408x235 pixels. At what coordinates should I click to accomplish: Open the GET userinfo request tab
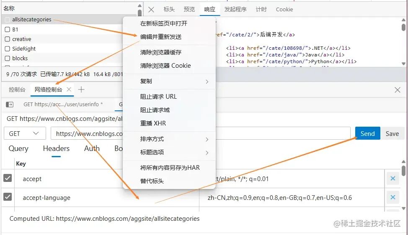click(63, 105)
